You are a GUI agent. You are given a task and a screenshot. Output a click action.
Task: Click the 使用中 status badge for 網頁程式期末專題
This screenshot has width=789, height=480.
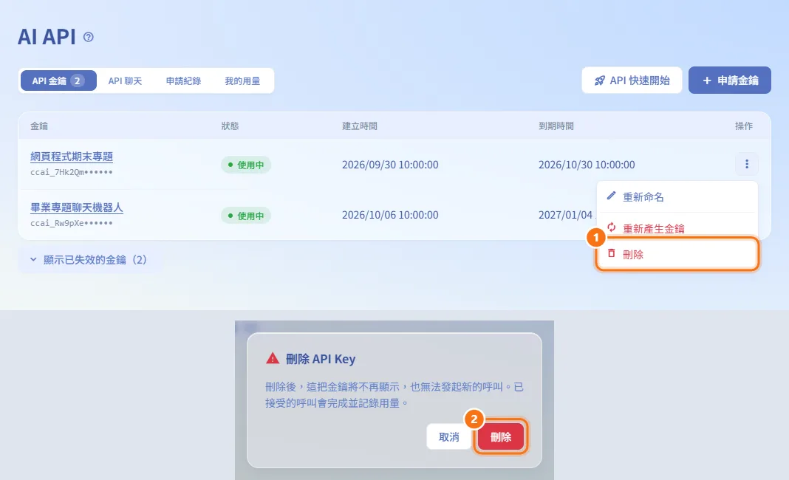[x=246, y=165]
